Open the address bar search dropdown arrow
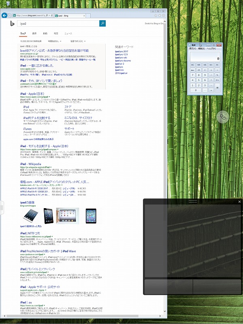 49,15
